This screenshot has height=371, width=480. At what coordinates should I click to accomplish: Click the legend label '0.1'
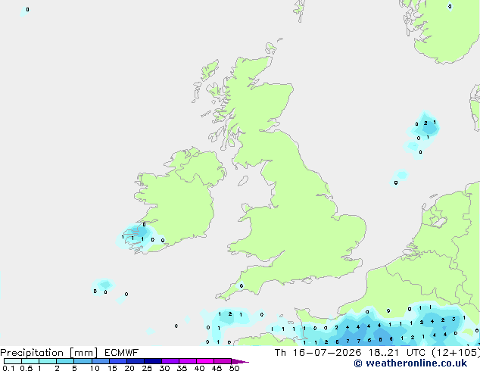[8, 368]
